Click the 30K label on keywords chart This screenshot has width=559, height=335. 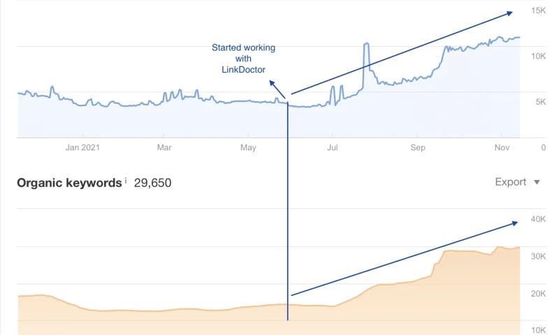pyautogui.click(x=538, y=256)
